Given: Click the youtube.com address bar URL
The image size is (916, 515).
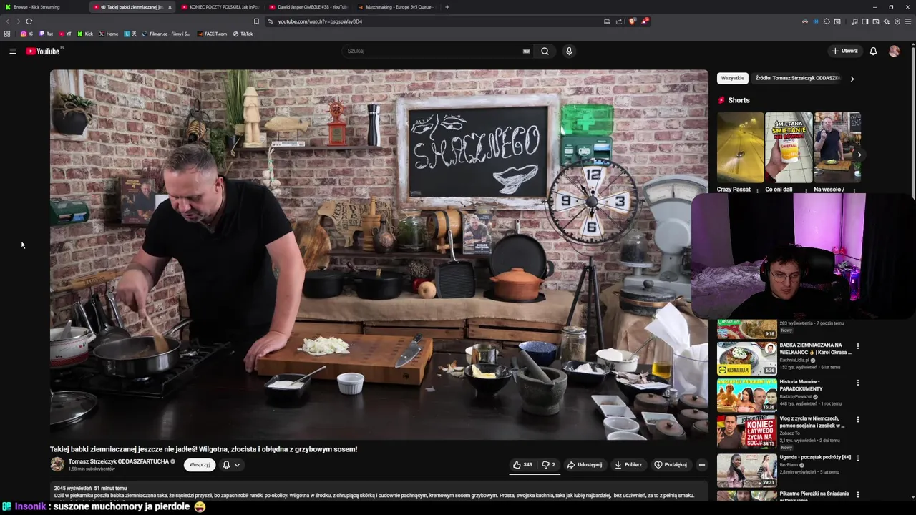Looking at the screenshot, I should (x=320, y=21).
